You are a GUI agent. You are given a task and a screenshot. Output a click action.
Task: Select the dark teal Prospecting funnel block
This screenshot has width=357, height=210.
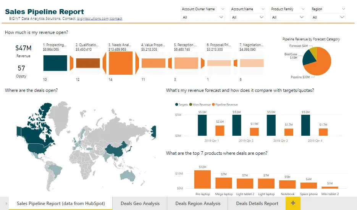coord(55,63)
